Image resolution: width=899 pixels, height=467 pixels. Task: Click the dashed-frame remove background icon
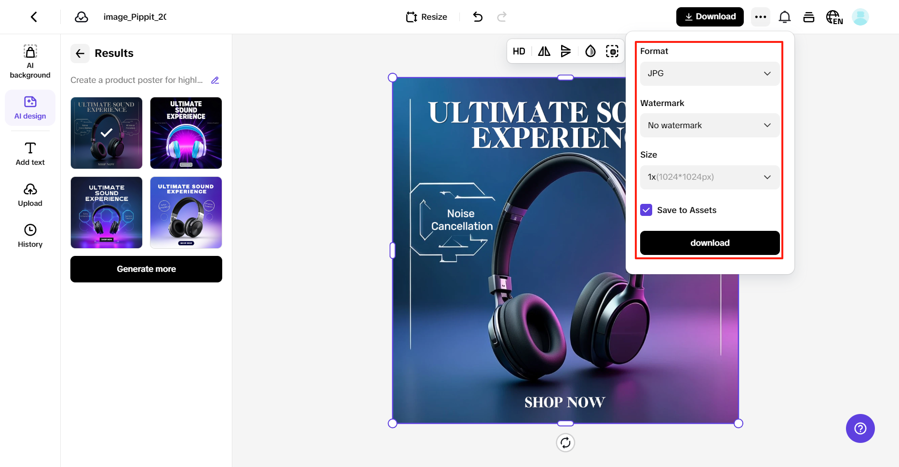(x=612, y=51)
